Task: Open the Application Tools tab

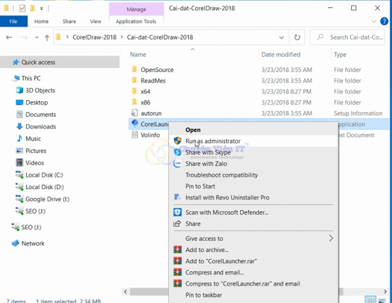Action: (136, 22)
